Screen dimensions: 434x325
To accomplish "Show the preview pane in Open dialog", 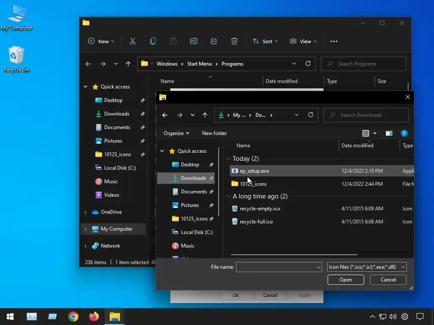I will [389, 133].
